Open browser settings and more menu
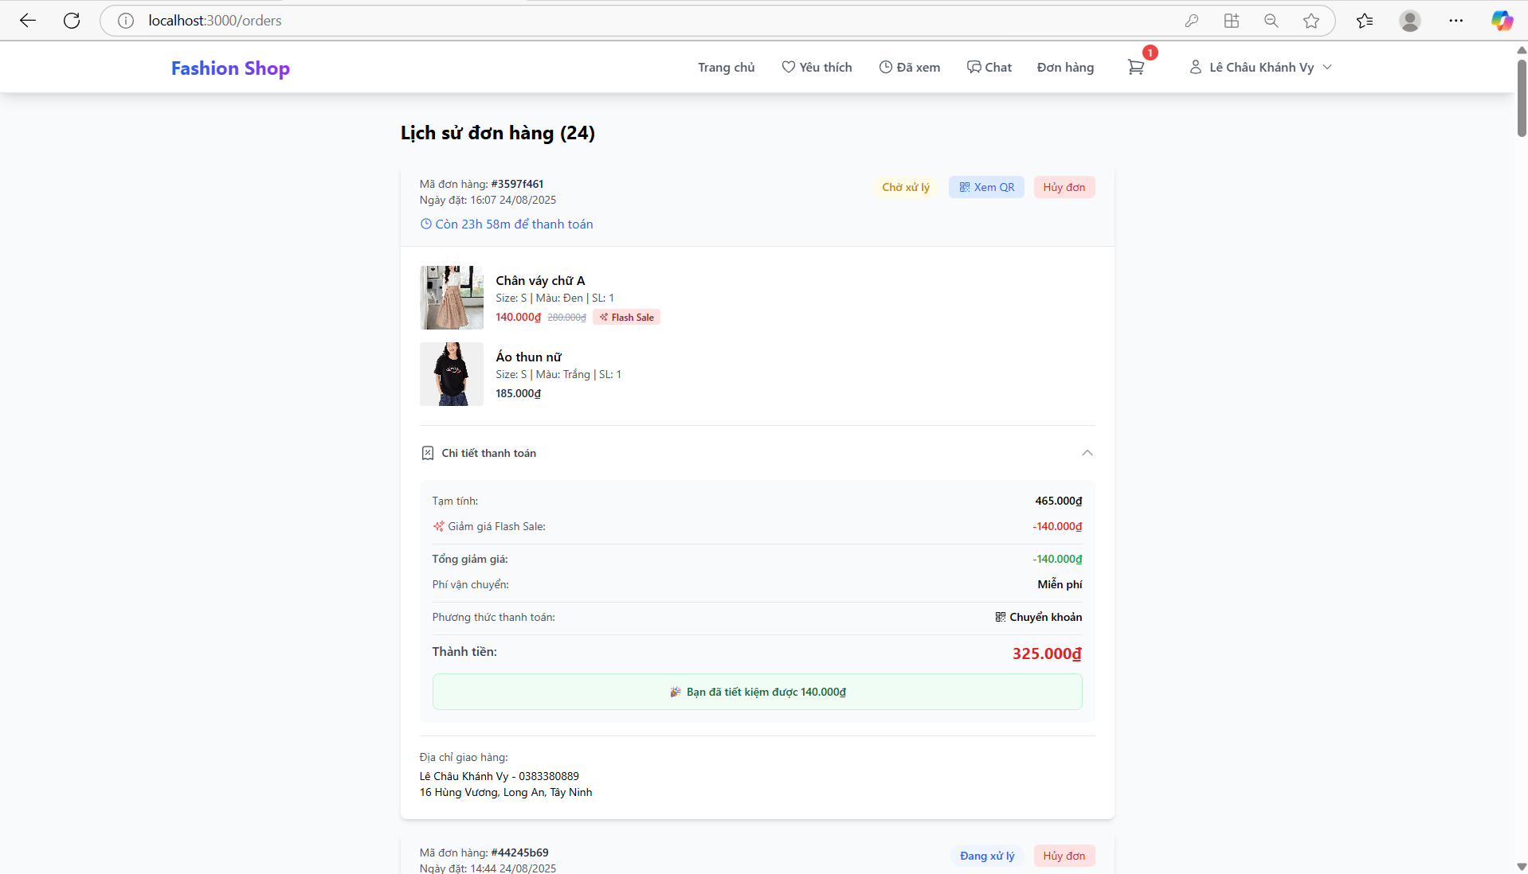This screenshot has height=874, width=1528. click(x=1456, y=21)
